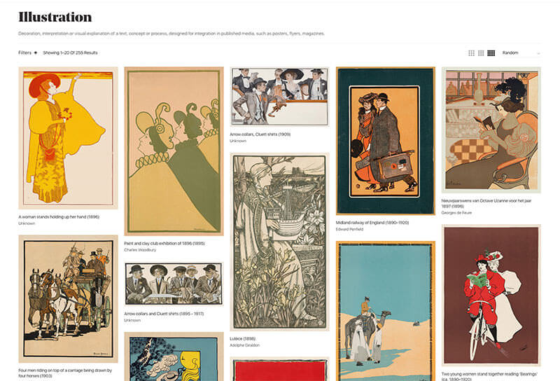
Task: Open the Paint and clay club poster thumbnail
Action: pyautogui.click(x=174, y=151)
